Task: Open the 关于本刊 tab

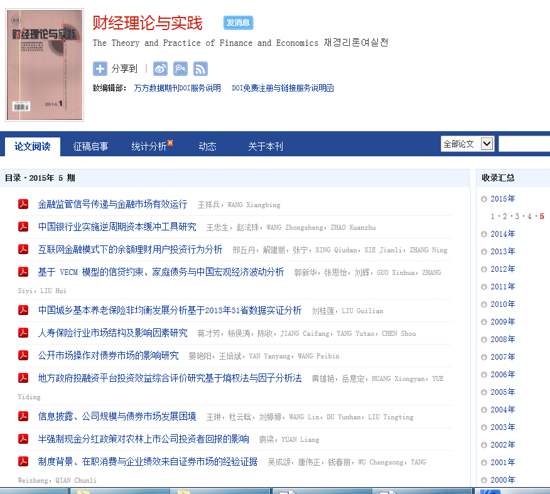Action: [265, 146]
